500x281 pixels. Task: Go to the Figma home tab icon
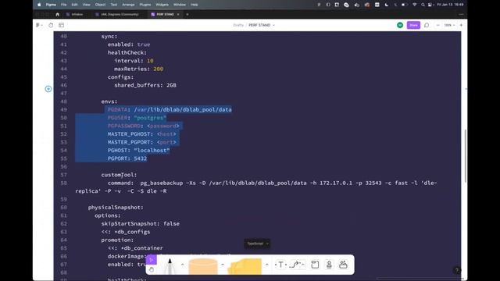coord(57,14)
